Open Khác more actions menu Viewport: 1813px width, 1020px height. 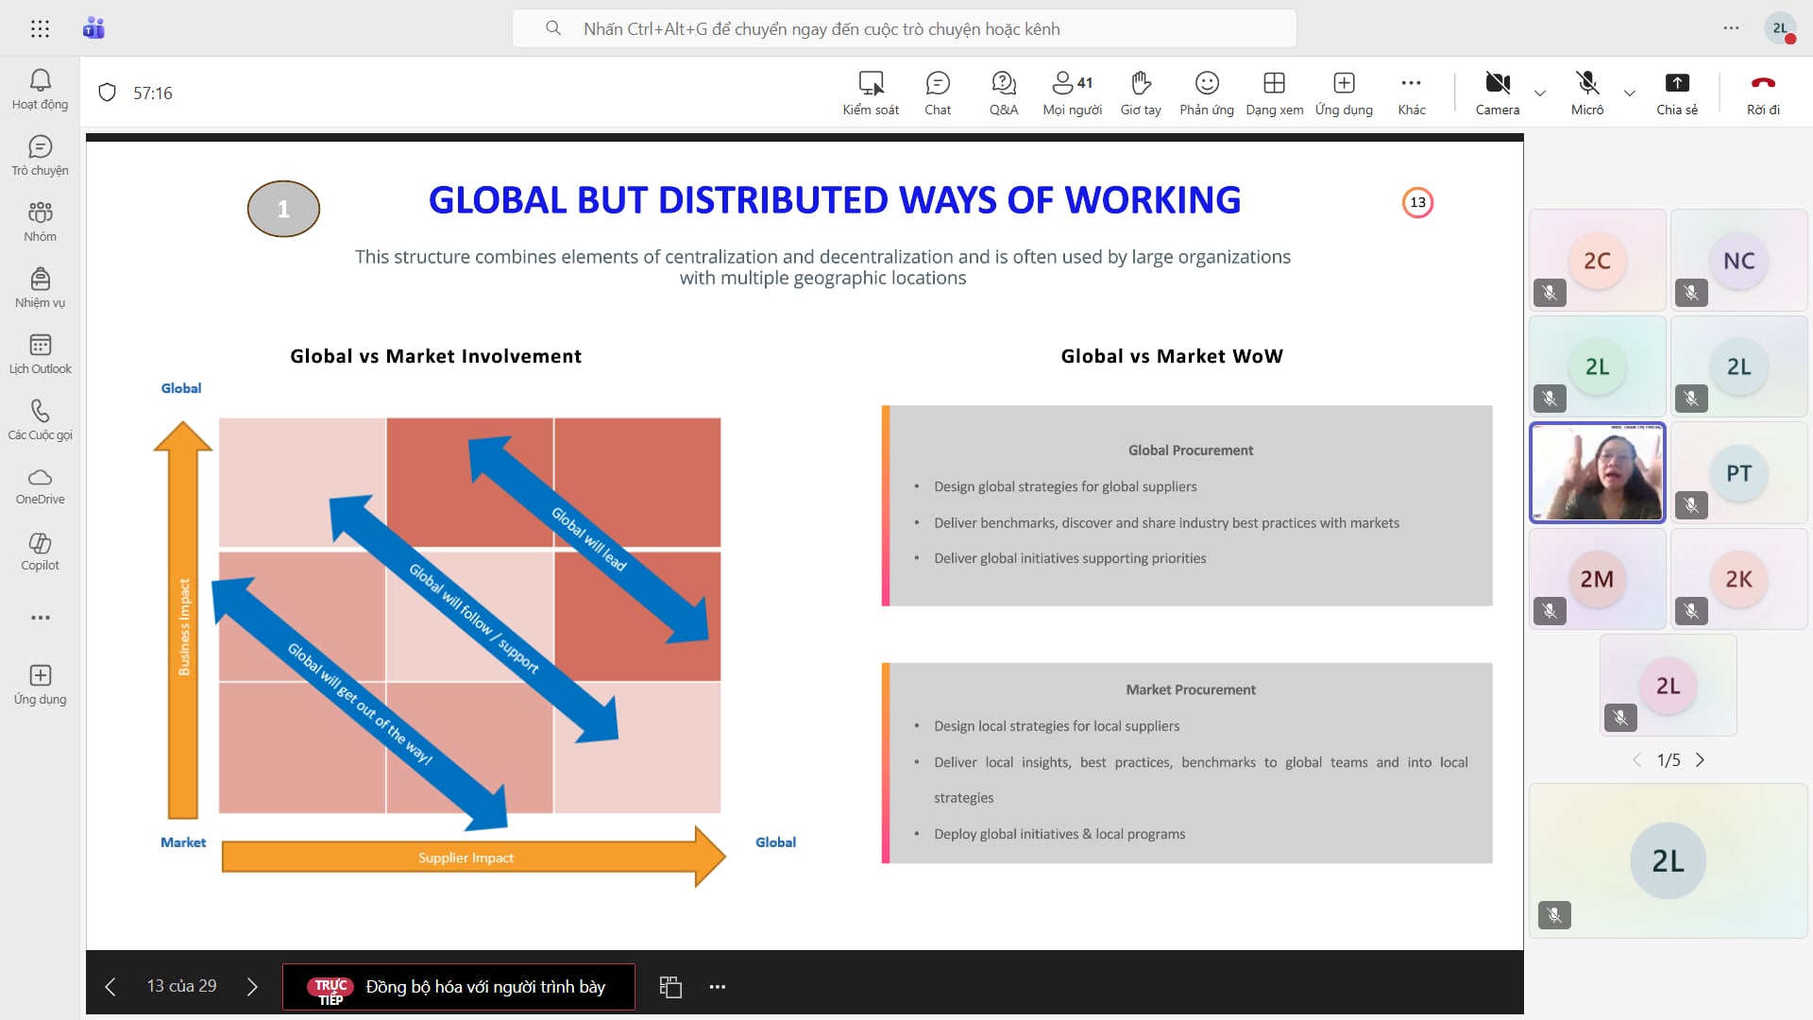1411,93
